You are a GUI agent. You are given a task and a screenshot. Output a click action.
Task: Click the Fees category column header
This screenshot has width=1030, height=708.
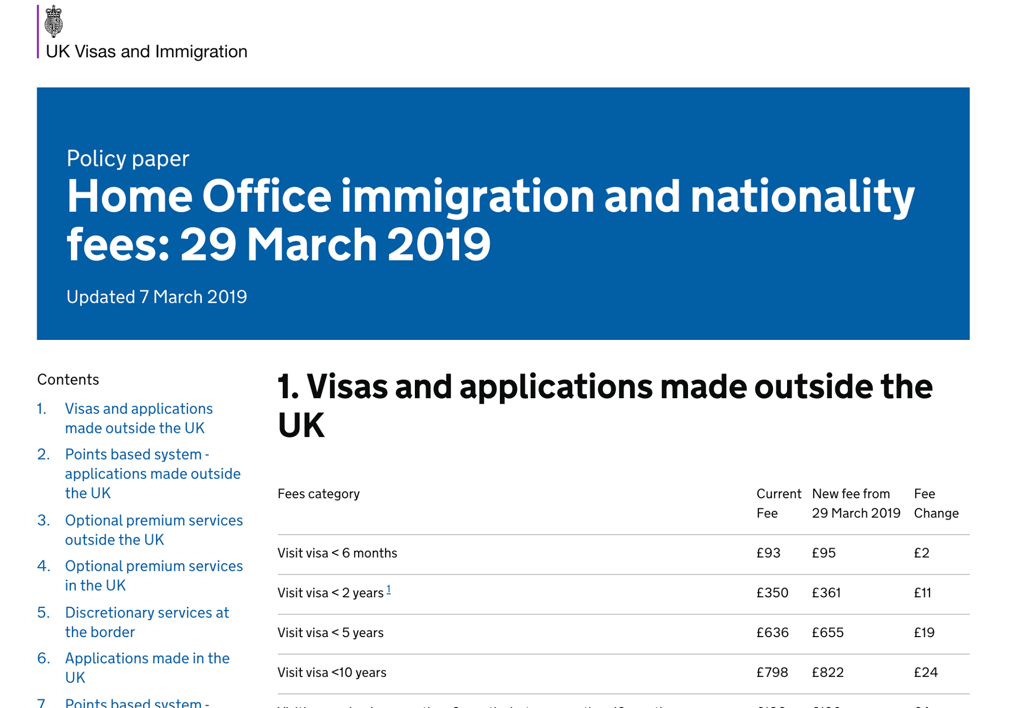[318, 494]
